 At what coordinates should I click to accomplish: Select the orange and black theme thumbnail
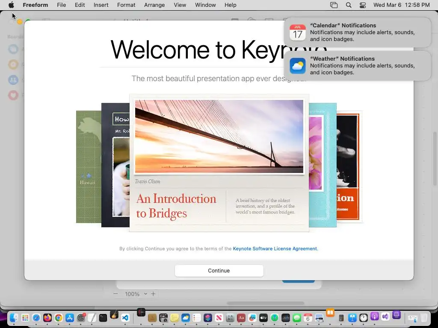click(349, 167)
